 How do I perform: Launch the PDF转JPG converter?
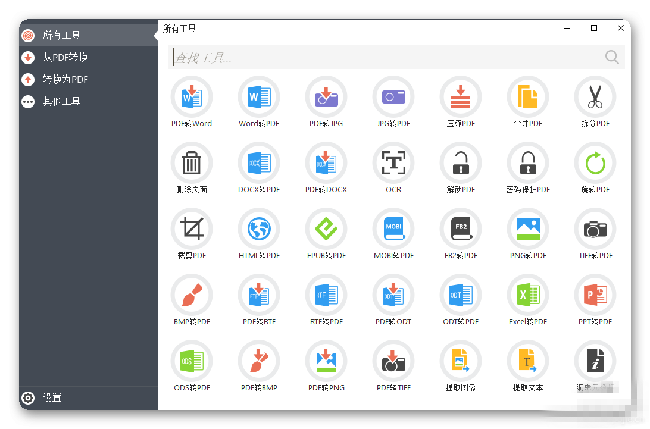(326, 102)
